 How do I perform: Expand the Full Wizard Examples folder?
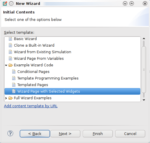[6, 98]
